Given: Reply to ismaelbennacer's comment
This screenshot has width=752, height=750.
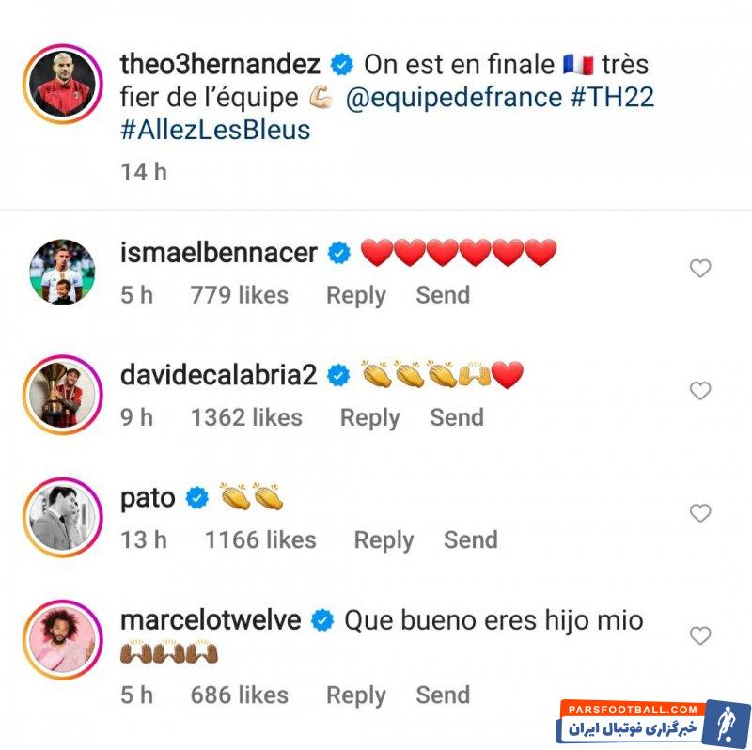Looking at the screenshot, I should click(x=356, y=295).
